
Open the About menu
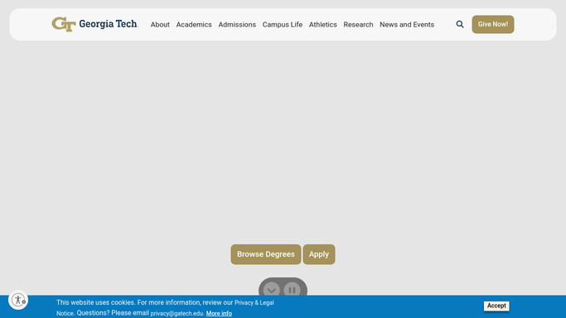160,25
